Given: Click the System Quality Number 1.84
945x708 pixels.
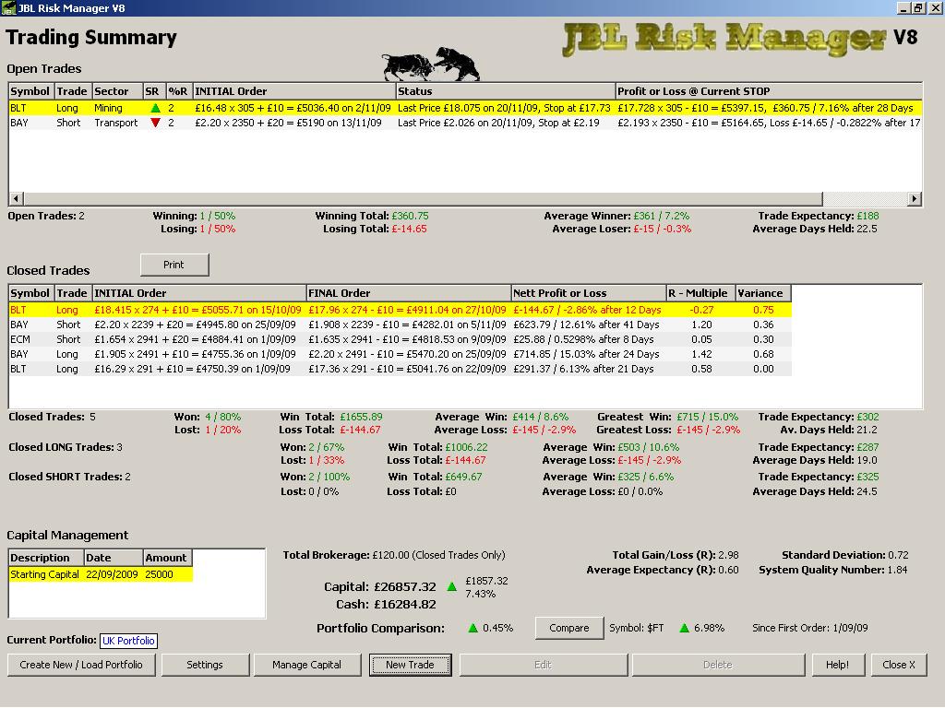Looking at the screenshot, I should click(897, 570).
